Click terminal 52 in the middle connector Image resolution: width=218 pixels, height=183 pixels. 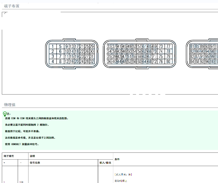pos(129,61)
